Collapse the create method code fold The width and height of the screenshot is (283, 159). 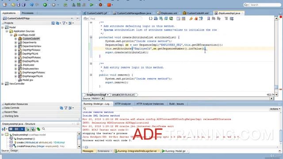(91, 37)
